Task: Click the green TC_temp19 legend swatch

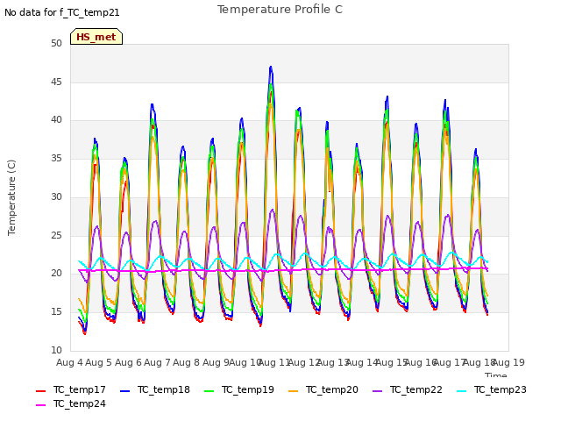Action: point(209,391)
